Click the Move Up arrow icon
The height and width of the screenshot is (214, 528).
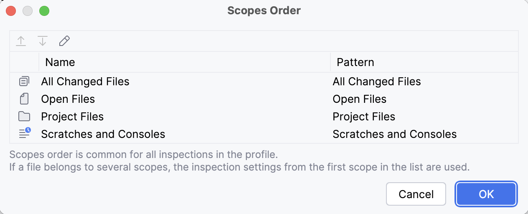coord(21,41)
